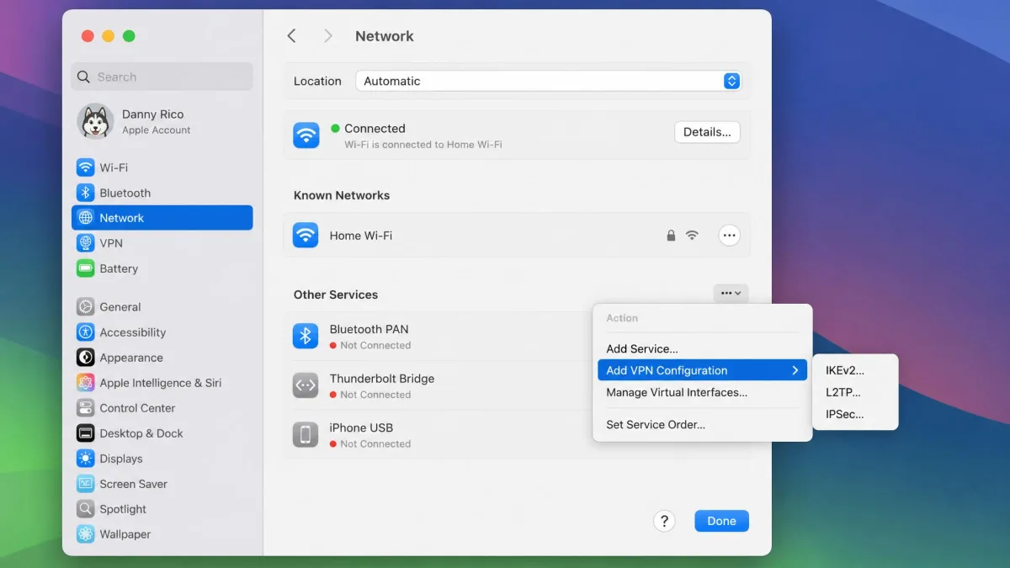Open Wi-Fi settings in the sidebar
Viewport: 1010px width, 568px height.
[x=162, y=167]
